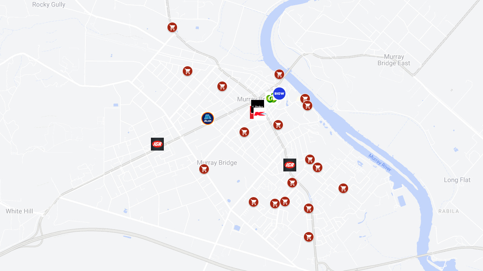Viewport: 483px width, 271px height.
Task: Click the Woolworths green logo marker
Action: coord(271,98)
